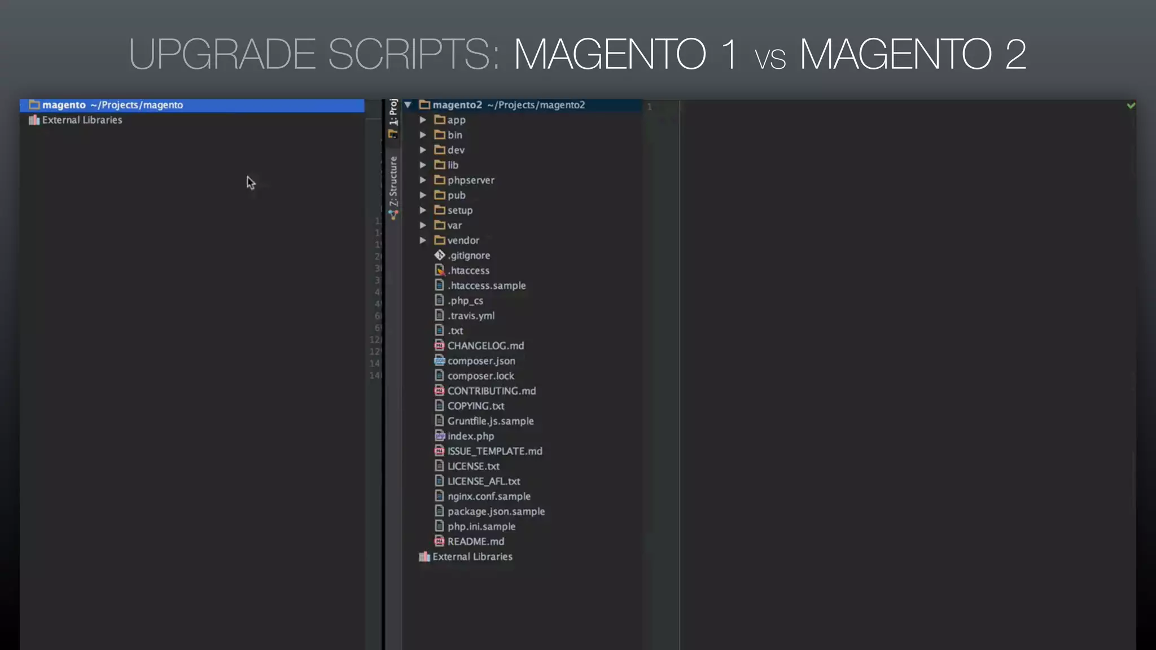The width and height of the screenshot is (1156, 650).
Task: Open the Z: Structure side tab
Action: pos(393,188)
